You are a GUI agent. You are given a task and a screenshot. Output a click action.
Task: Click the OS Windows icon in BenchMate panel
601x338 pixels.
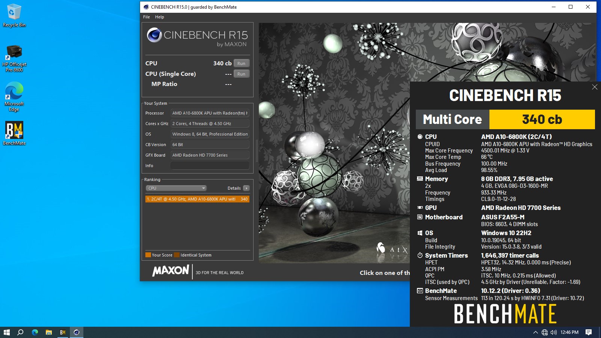tap(420, 233)
